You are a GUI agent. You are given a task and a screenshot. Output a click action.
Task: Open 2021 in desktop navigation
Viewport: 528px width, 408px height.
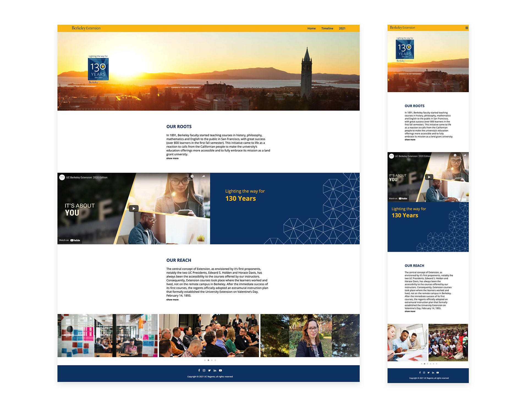(x=342, y=28)
